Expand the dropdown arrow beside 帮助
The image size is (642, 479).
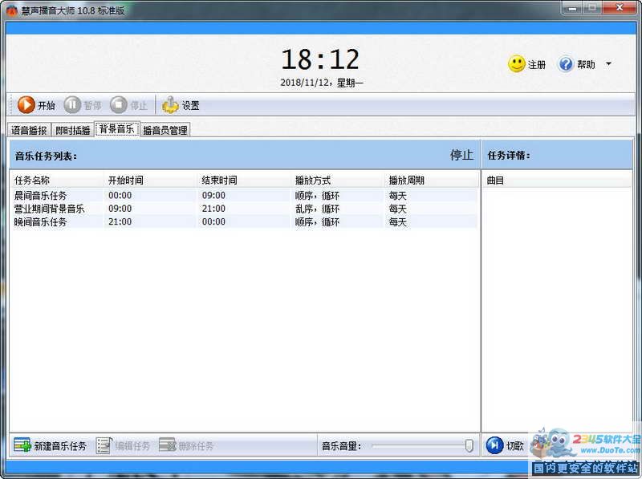[608, 64]
